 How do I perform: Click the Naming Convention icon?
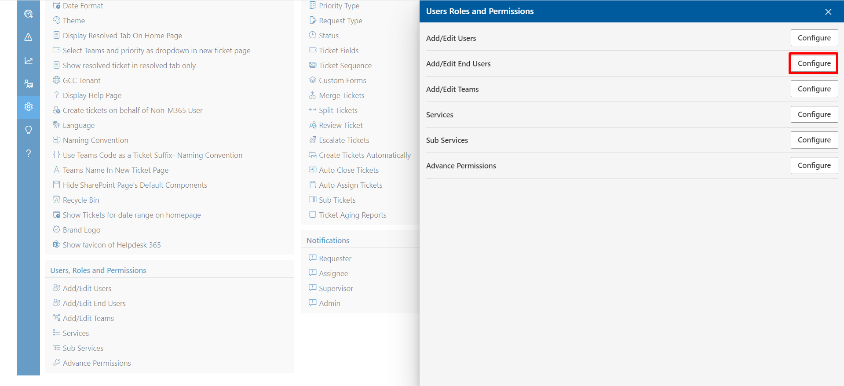[56, 140]
